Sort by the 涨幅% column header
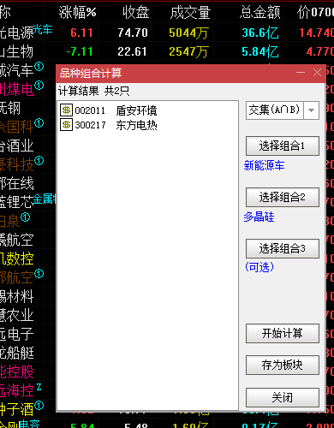Image resolution: width=334 pixels, height=428 pixels. tap(77, 12)
